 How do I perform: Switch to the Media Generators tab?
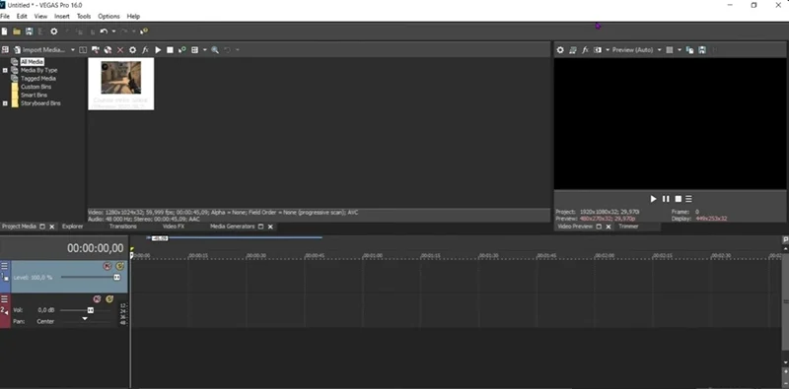(233, 227)
